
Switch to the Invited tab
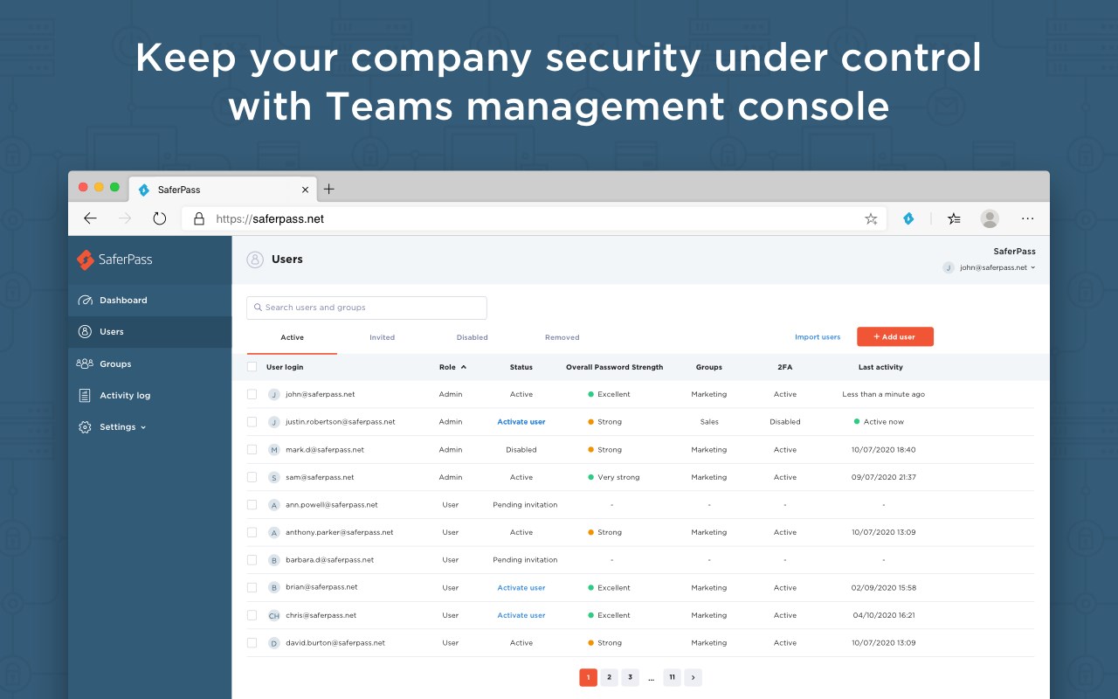[x=383, y=337]
